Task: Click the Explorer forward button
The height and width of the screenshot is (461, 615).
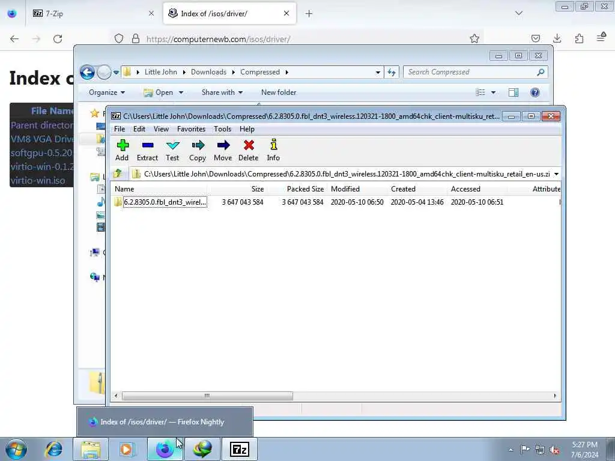Action: [x=104, y=72]
